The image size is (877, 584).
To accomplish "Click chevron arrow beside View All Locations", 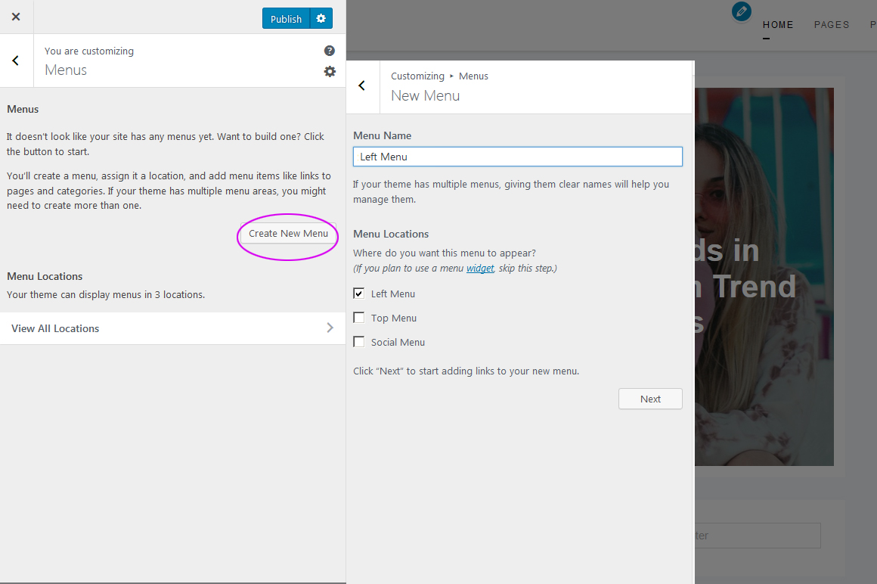I will [x=330, y=328].
